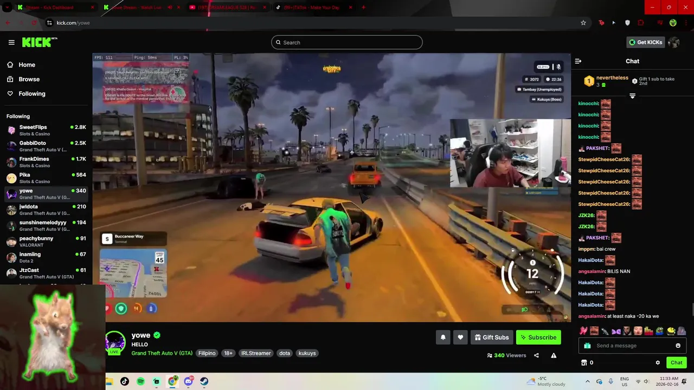Image resolution: width=694 pixels, height=390 pixels.
Task: Click the 340 Viewers count
Action: click(507, 355)
